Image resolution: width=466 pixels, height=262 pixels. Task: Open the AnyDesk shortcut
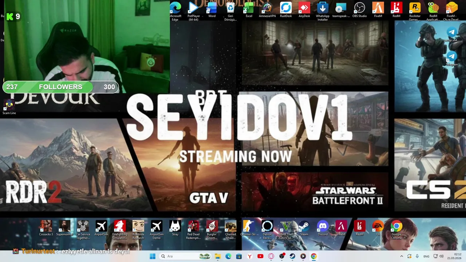tap(304, 9)
